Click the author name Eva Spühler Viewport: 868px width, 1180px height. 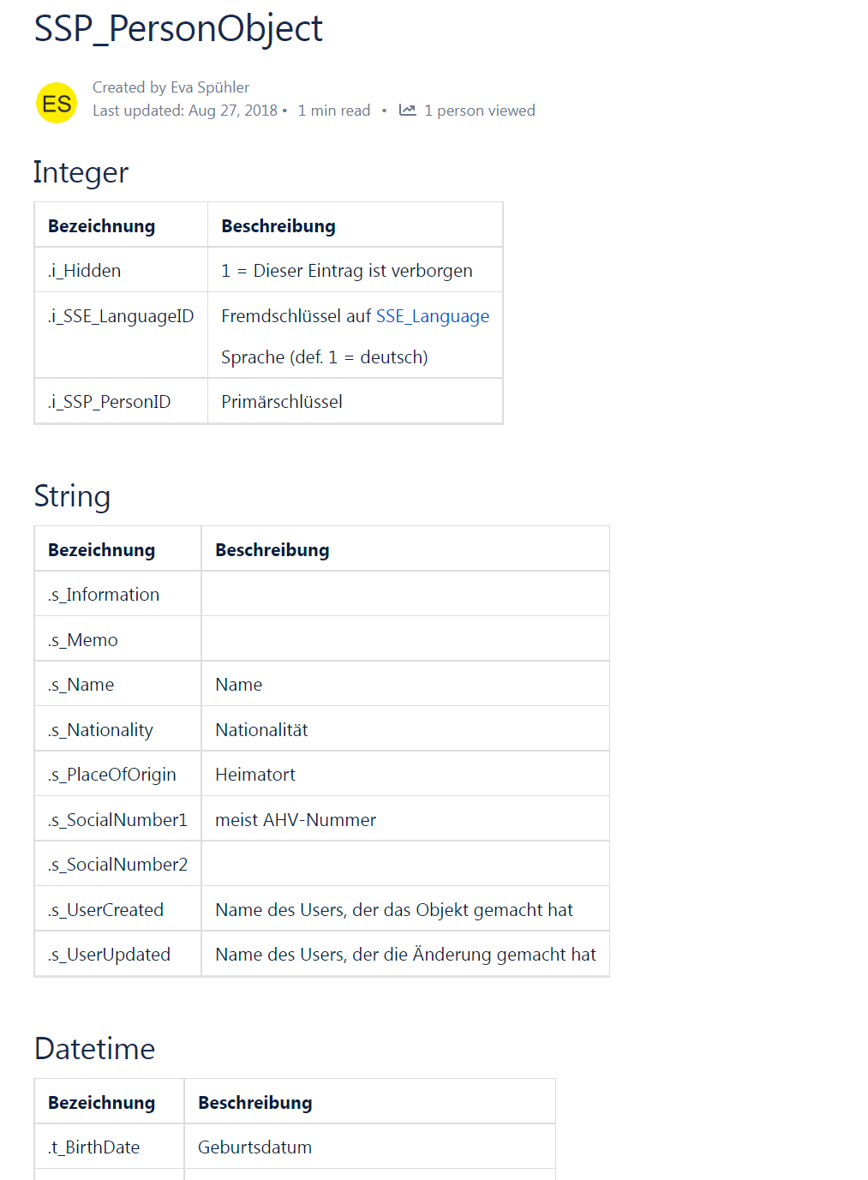pyautogui.click(x=210, y=87)
